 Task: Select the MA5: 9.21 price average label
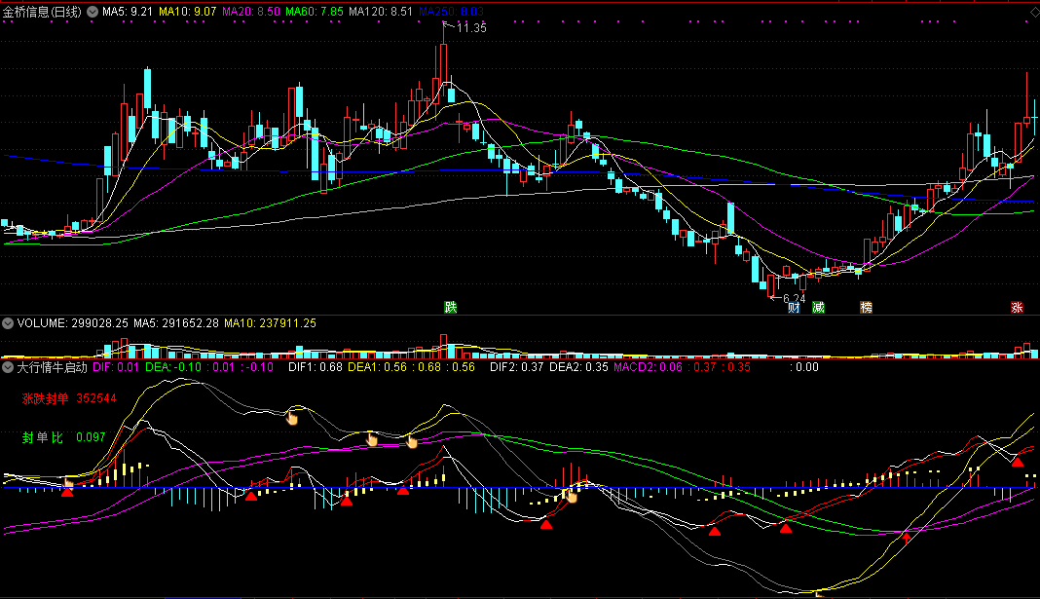click(128, 12)
